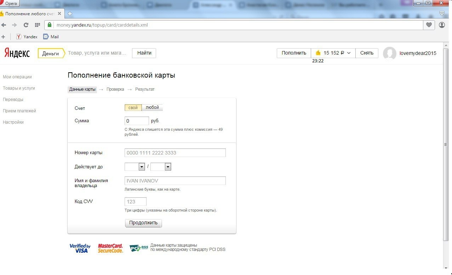The height and width of the screenshot is (275, 452).
Task: Click the browser back arrow
Action: point(4,25)
